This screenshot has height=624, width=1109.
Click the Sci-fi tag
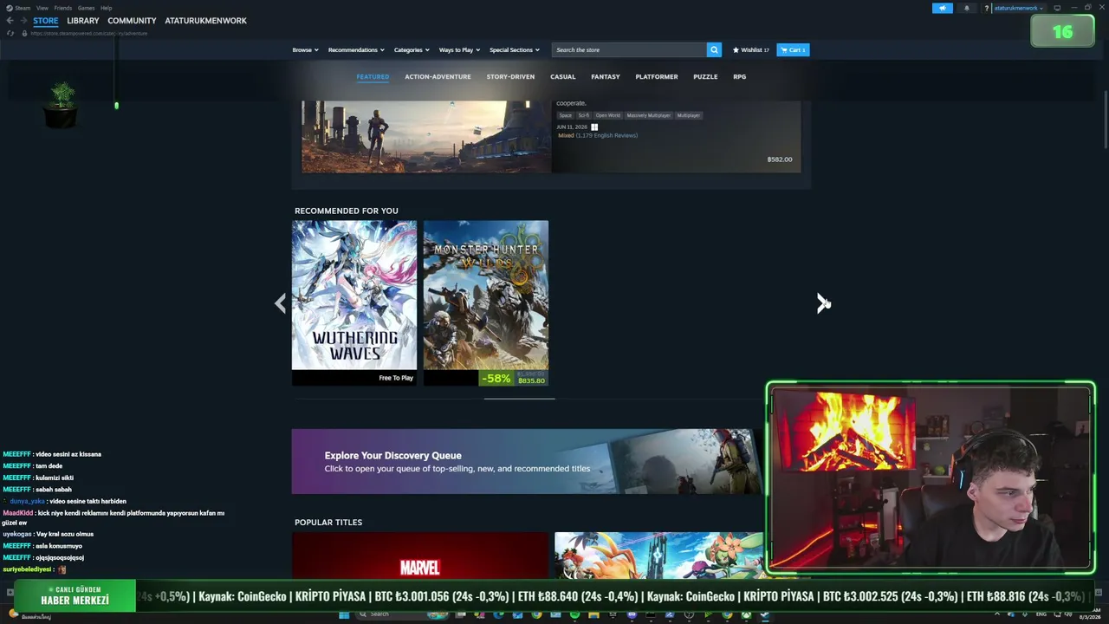pos(584,115)
